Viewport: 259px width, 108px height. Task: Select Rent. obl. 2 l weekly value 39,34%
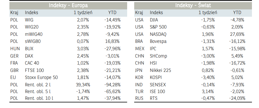[x=83, y=85]
